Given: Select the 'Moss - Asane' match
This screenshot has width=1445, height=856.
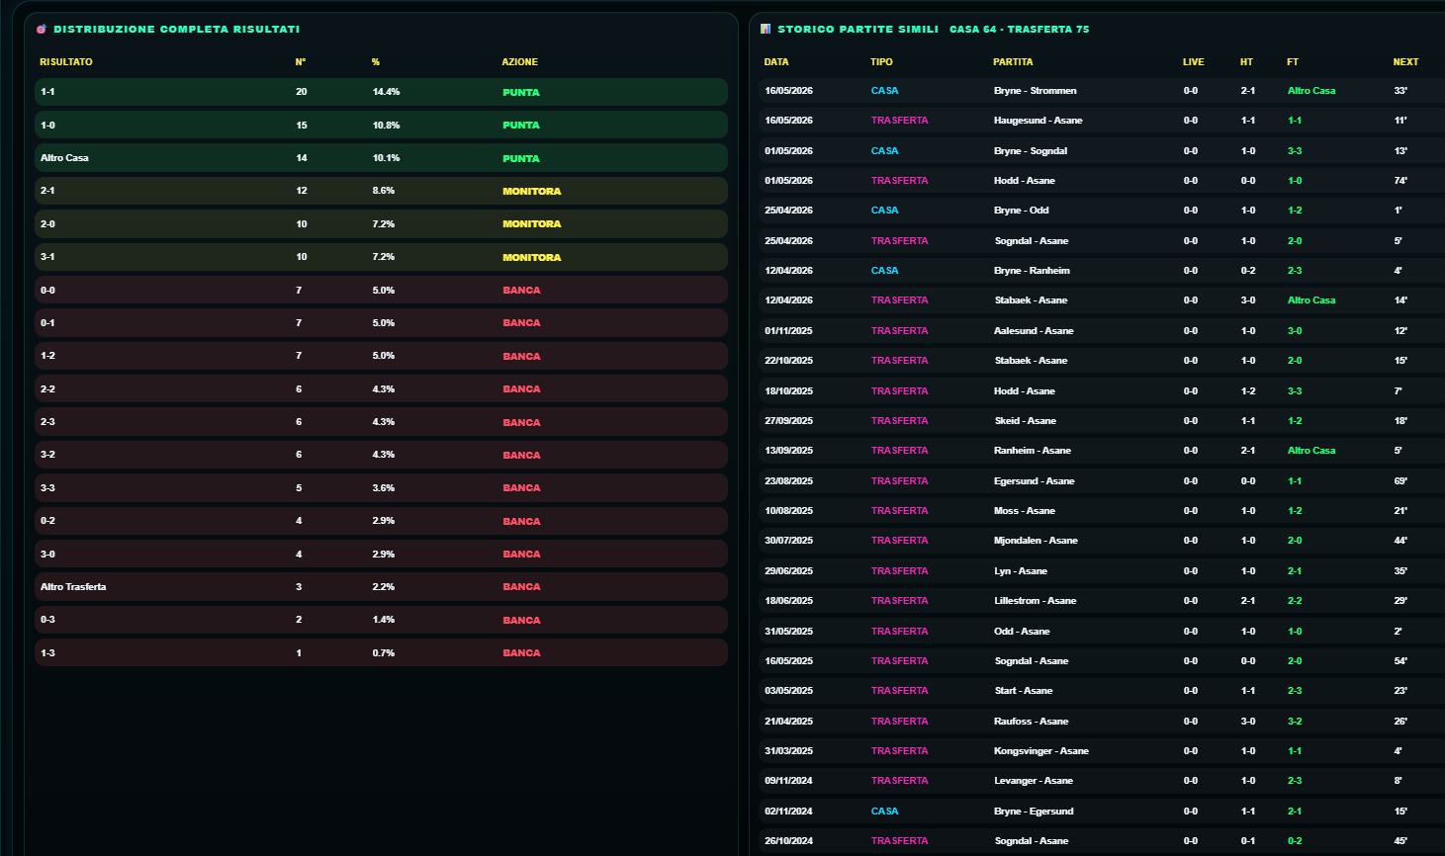Looking at the screenshot, I should (1025, 511).
